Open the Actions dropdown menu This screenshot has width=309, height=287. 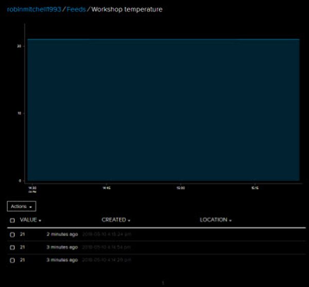22,206
